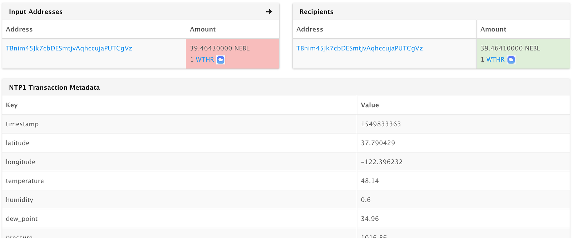Image resolution: width=572 pixels, height=238 pixels.
Task: Click the Input Addresses panel title
Action: tap(36, 12)
